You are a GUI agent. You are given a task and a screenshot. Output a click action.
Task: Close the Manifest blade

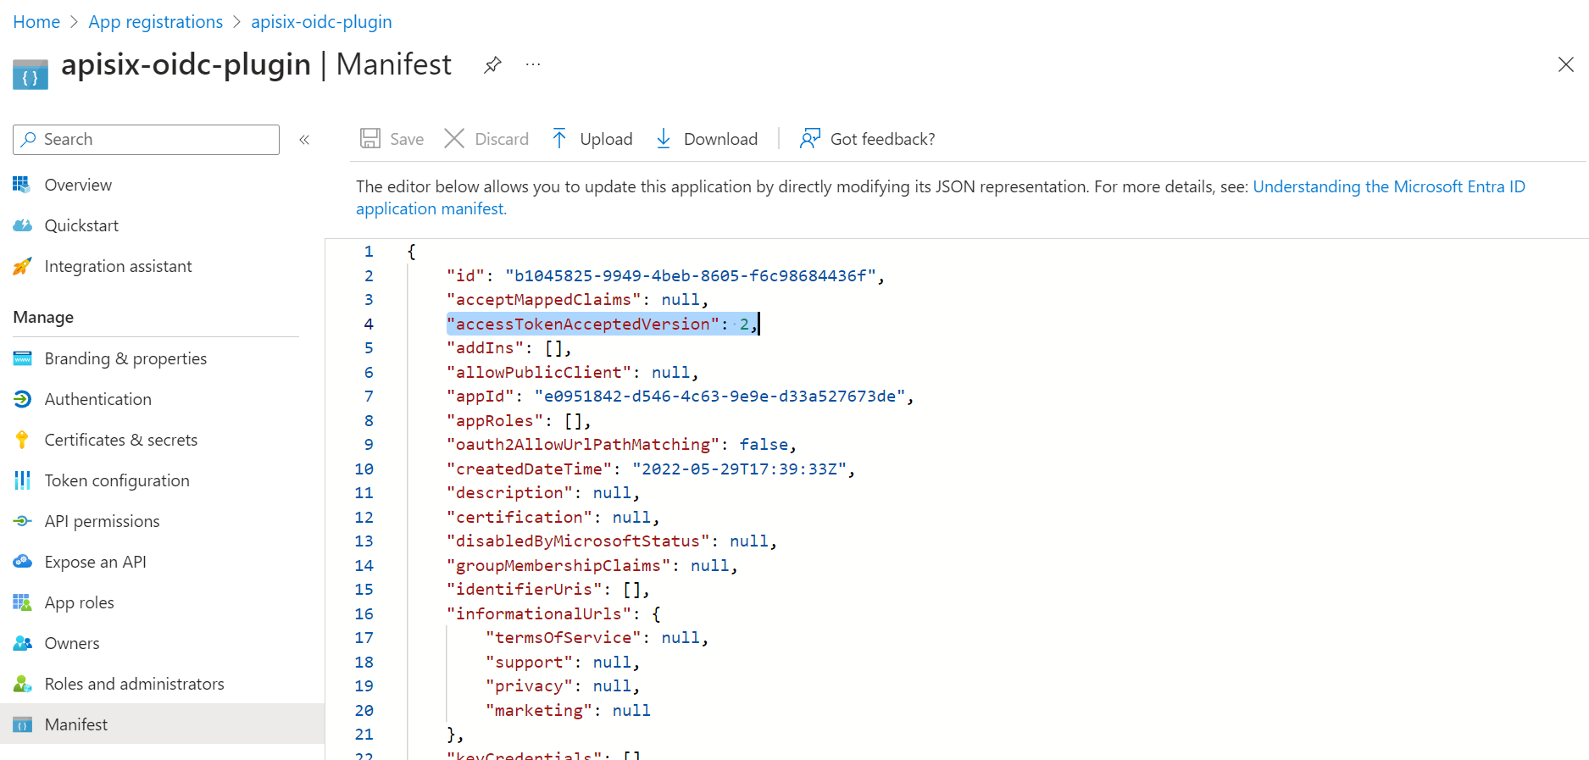tap(1566, 64)
